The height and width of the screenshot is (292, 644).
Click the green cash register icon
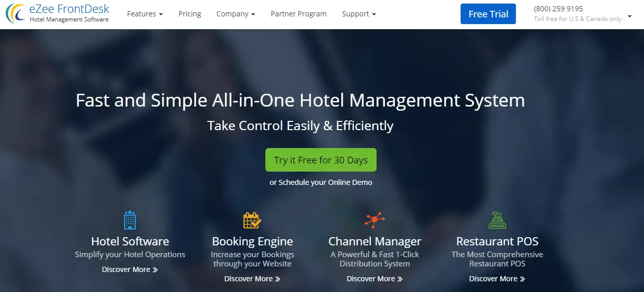(497, 220)
